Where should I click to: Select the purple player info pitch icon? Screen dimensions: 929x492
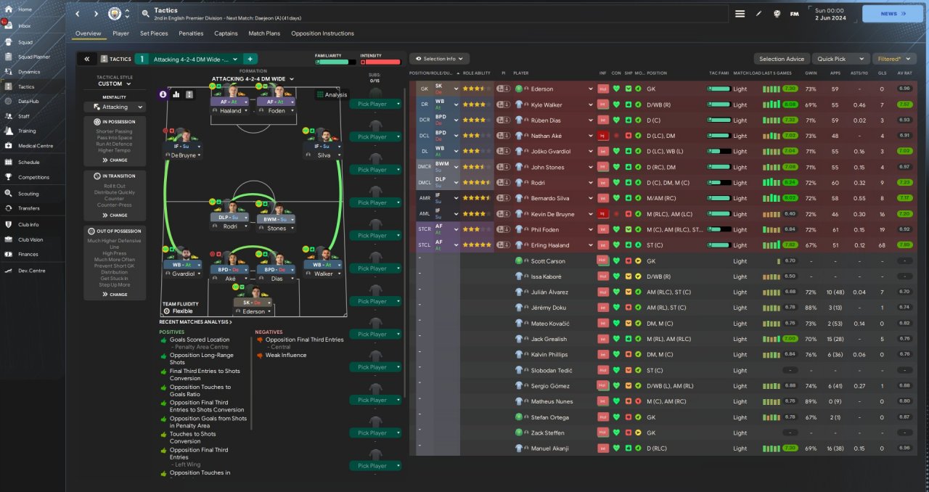(x=163, y=94)
